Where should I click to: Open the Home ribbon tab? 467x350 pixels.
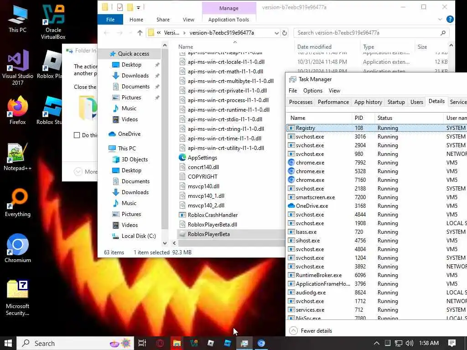coord(136,19)
